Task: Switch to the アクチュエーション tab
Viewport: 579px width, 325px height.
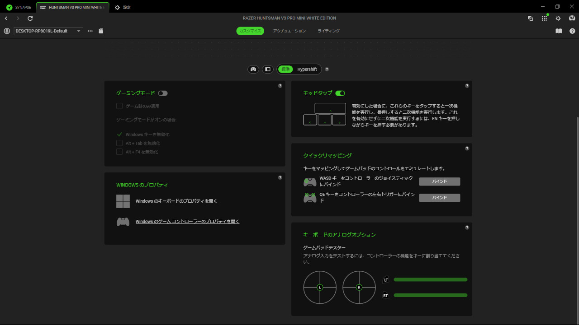Action: tap(289, 31)
